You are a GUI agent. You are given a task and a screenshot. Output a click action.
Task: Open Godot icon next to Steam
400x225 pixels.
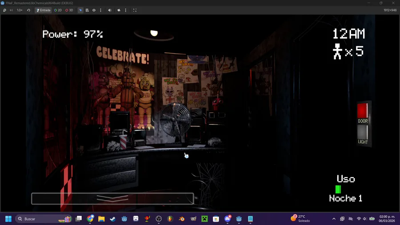124,219
